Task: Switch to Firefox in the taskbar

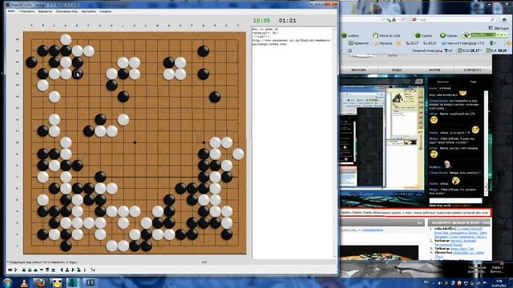Action: (x=40, y=282)
